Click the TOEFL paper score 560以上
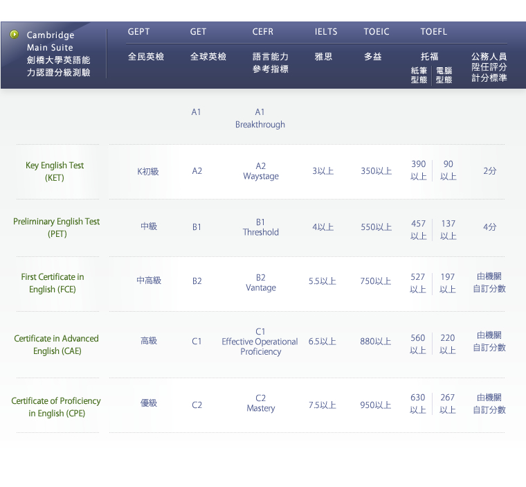The image size is (526, 487). (x=418, y=344)
